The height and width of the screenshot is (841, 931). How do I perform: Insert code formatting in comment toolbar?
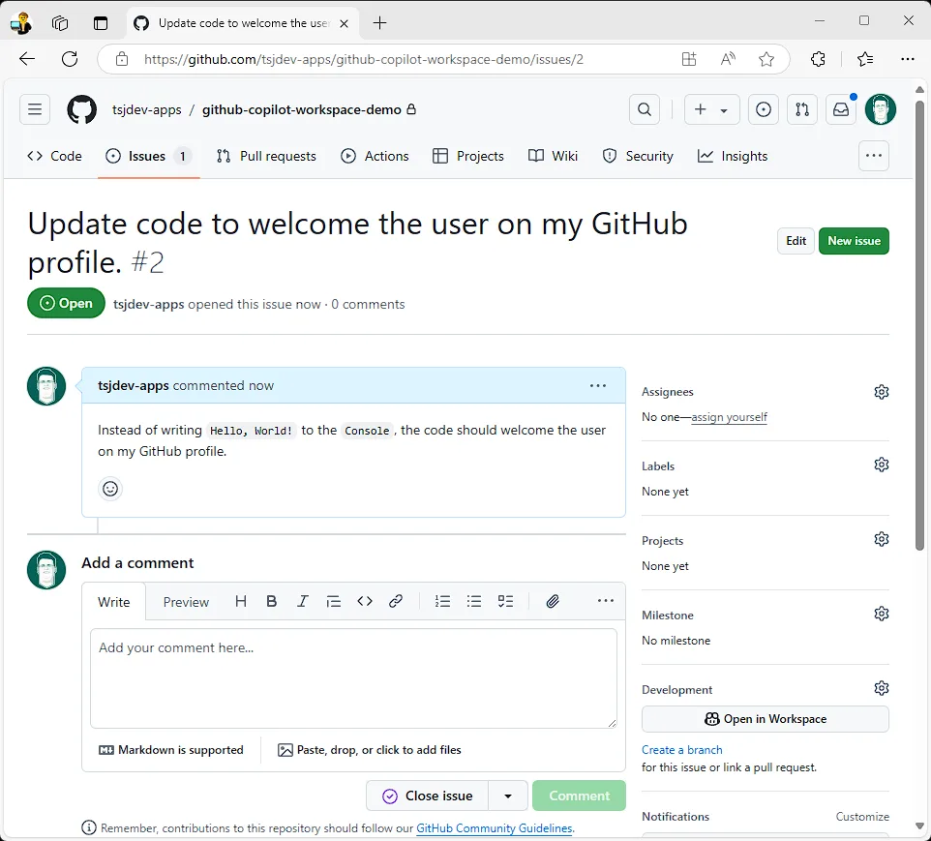[365, 601]
